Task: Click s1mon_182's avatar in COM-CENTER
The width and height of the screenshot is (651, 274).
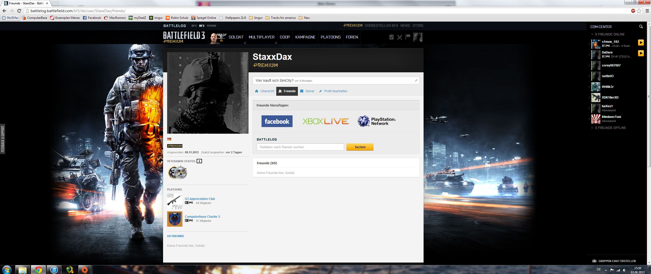Action: (x=596, y=44)
